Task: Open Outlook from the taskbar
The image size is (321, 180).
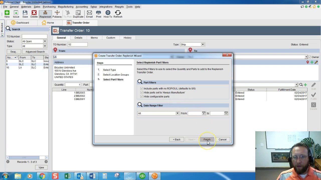Action: tap(80, 176)
